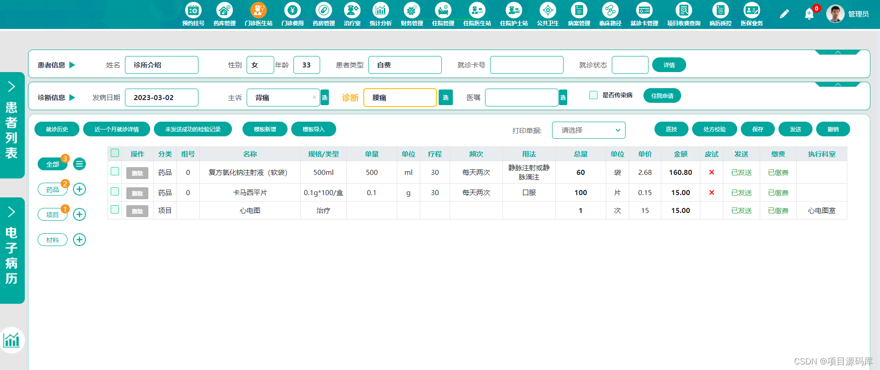Click the 姓名 input field
This screenshot has height=370, width=880.
click(162, 65)
